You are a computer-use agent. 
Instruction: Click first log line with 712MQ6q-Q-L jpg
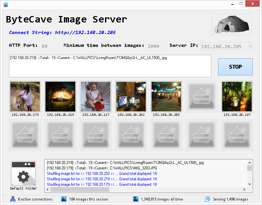click(x=125, y=163)
